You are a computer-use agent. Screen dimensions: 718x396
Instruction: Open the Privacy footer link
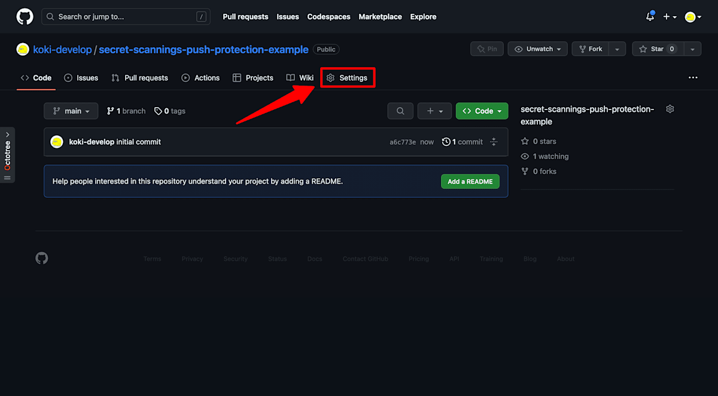tap(192, 259)
